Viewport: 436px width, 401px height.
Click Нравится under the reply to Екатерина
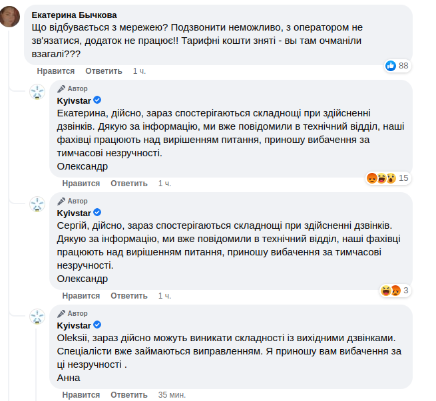[x=81, y=184]
